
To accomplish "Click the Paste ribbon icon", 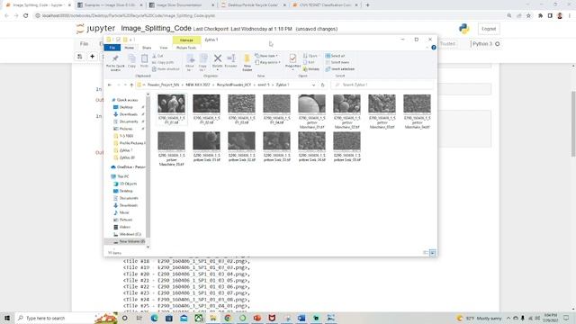I will [x=144, y=58].
